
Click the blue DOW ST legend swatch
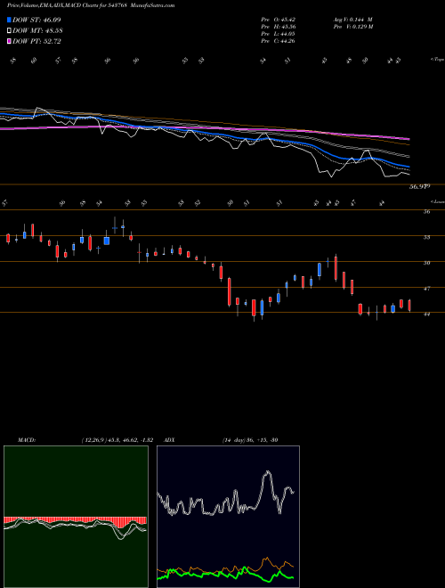point(9,20)
